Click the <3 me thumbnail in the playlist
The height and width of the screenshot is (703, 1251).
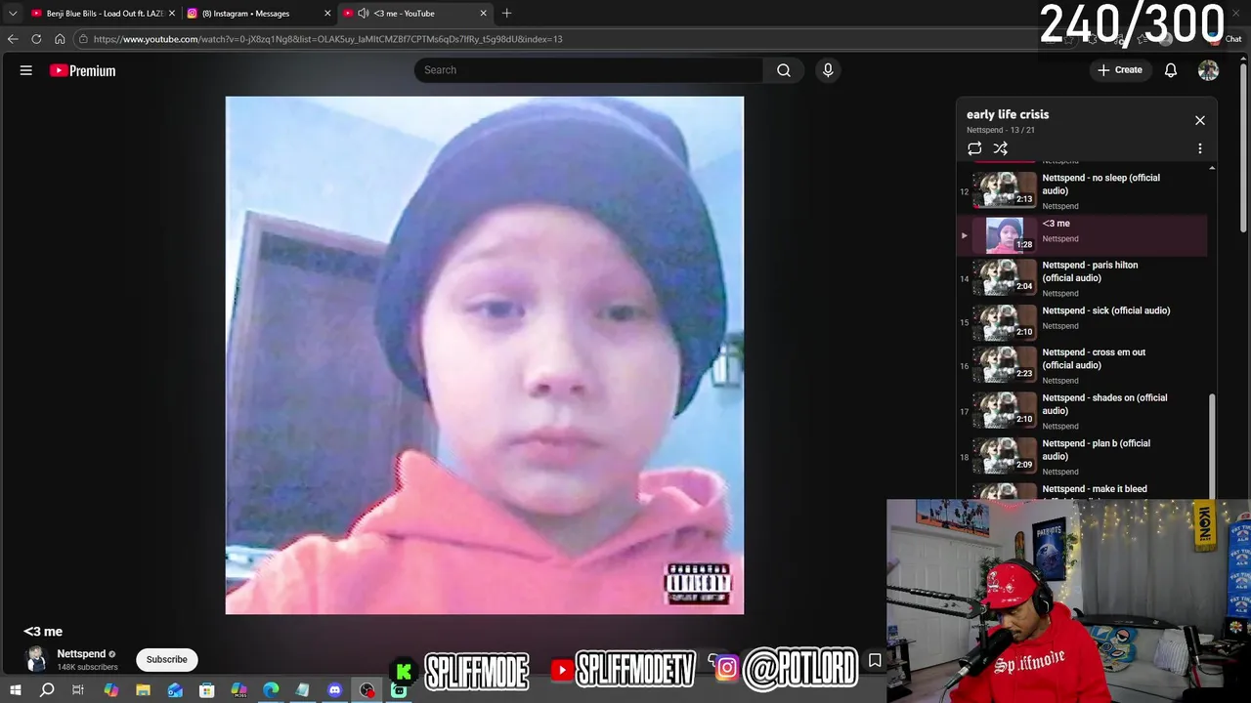click(x=1005, y=235)
